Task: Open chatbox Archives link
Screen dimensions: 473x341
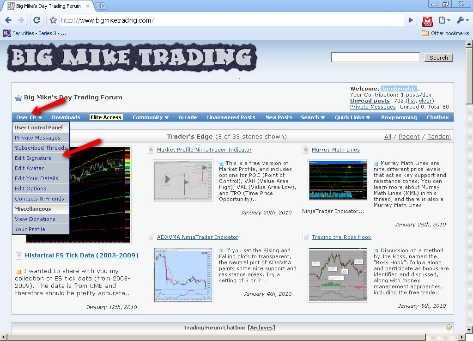Action: (x=261, y=328)
